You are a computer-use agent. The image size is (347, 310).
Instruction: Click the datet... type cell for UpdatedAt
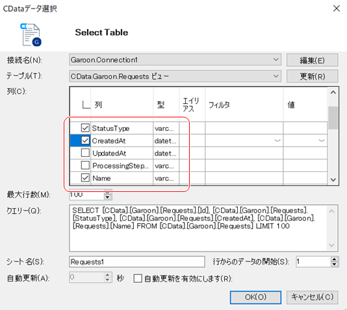(166, 153)
